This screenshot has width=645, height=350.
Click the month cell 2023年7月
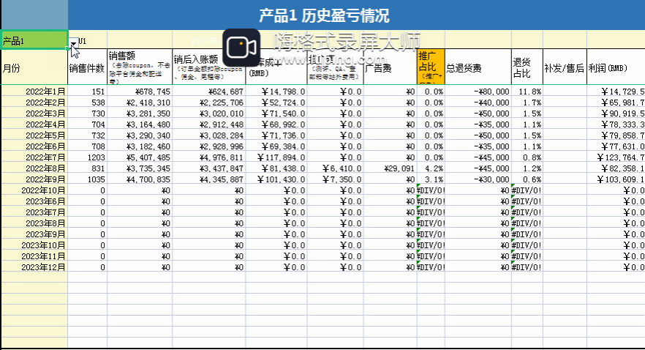pyautogui.click(x=34, y=212)
